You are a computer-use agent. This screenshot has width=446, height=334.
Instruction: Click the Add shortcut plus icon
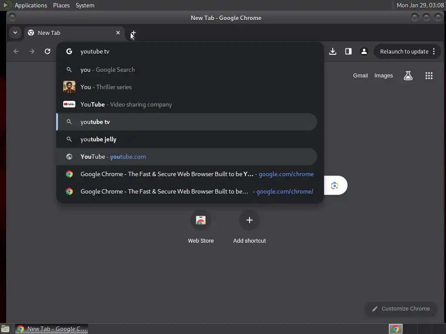click(250, 220)
